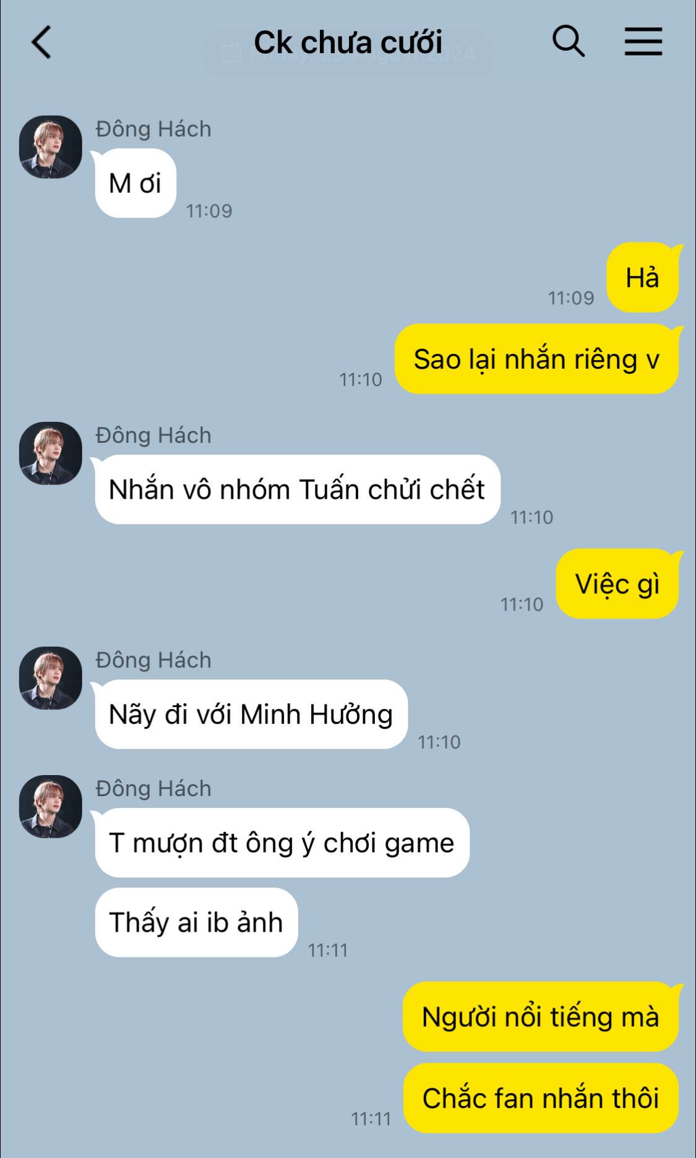Tap 'Nhắn vô nhóm Tuấn chửi chết' bubble

coord(297,489)
